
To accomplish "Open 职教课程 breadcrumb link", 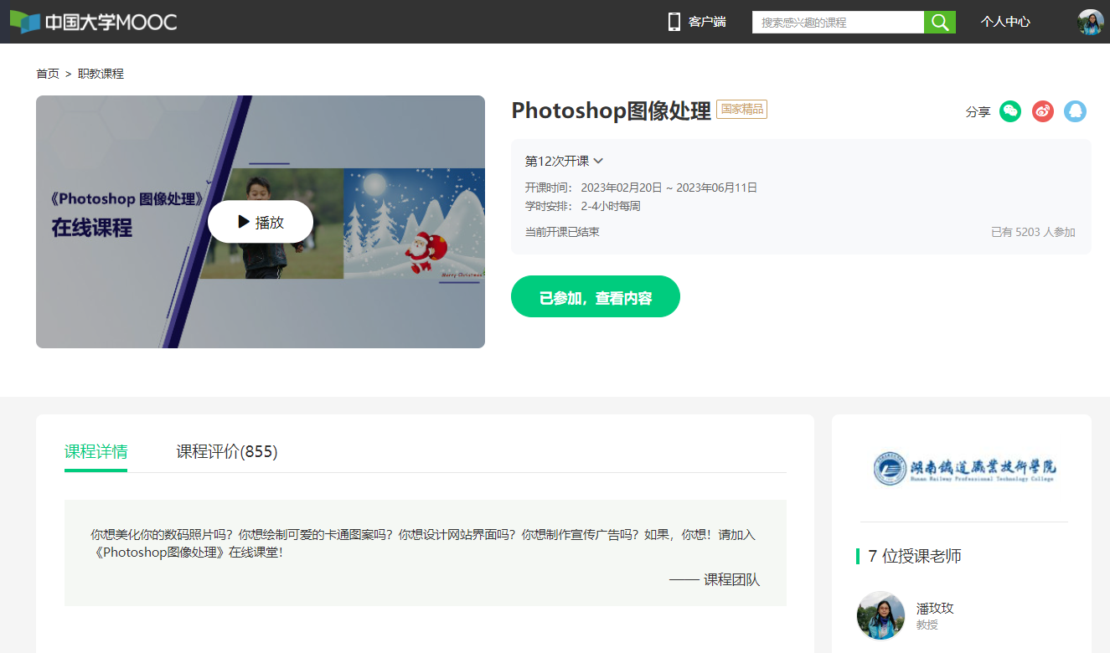I will (101, 74).
